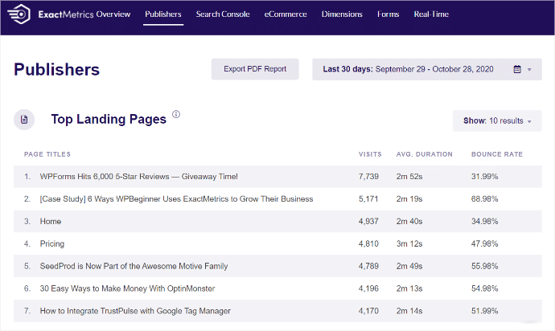The height and width of the screenshot is (331, 555).
Task: Select How to Integrate TrustPulse title
Action: [135, 311]
